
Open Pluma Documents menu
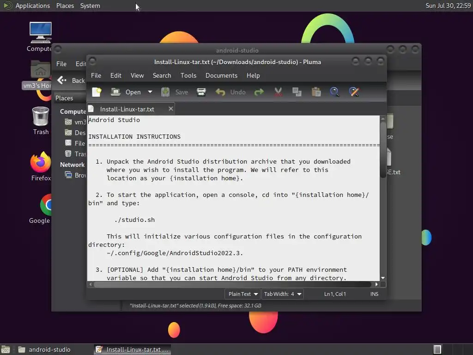point(221,75)
